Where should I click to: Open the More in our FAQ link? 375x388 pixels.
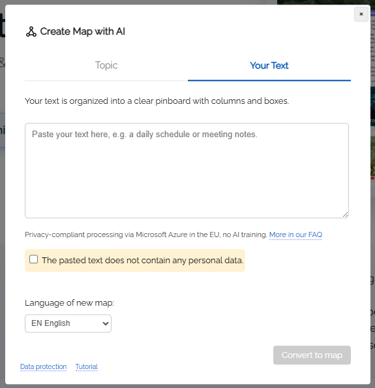coord(295,234)
